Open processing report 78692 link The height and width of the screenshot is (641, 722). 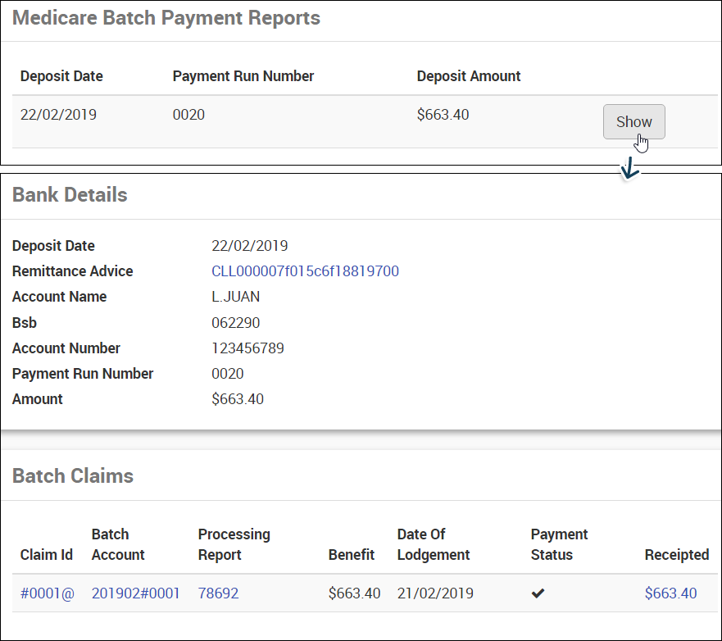click(218, 593)
